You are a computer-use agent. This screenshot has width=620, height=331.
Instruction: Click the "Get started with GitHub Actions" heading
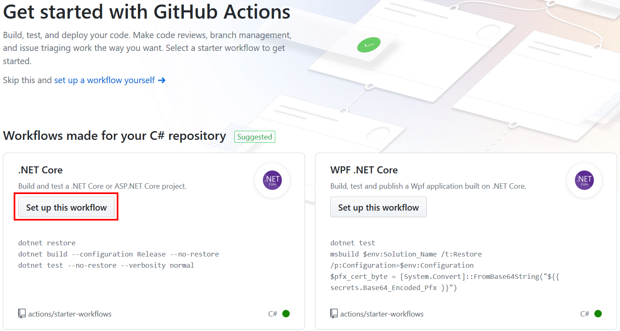(146, 12)
